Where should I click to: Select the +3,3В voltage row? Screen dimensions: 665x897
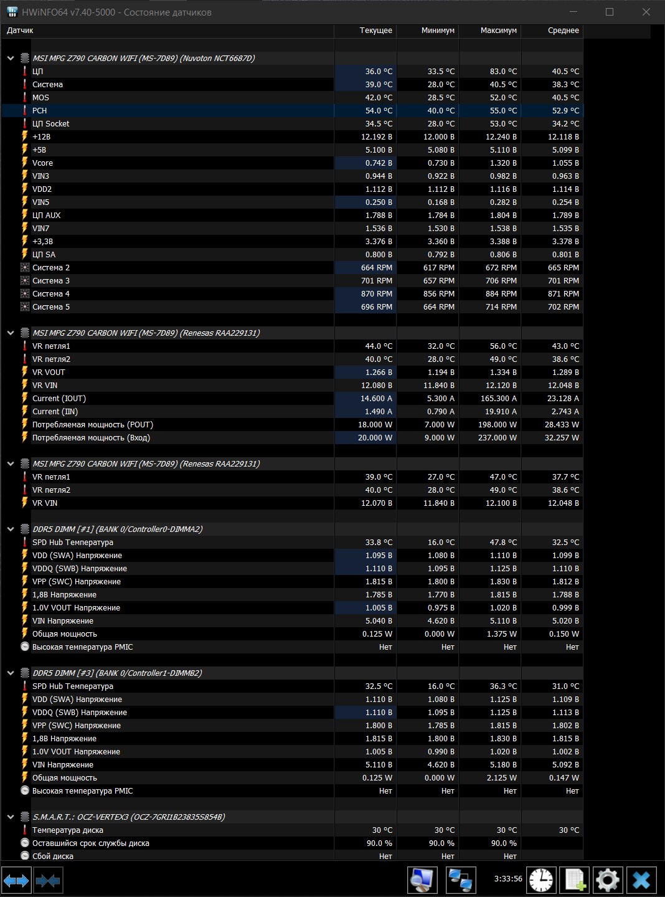pos(293,241)
